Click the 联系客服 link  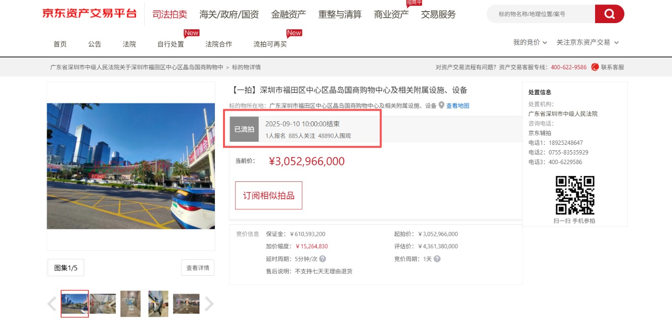612,67
